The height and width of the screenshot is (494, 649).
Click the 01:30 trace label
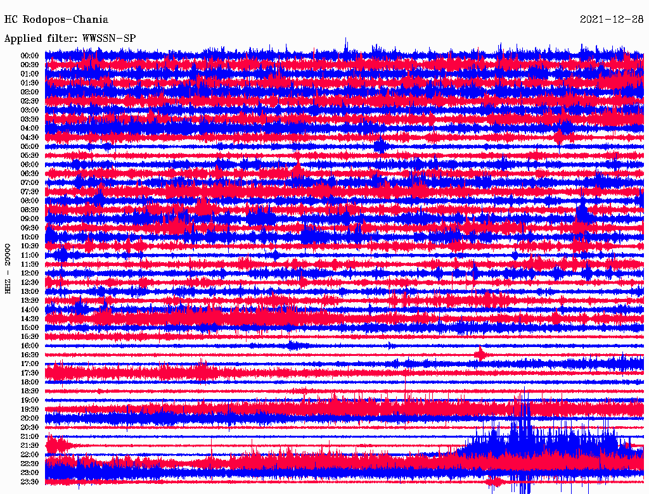30,83
